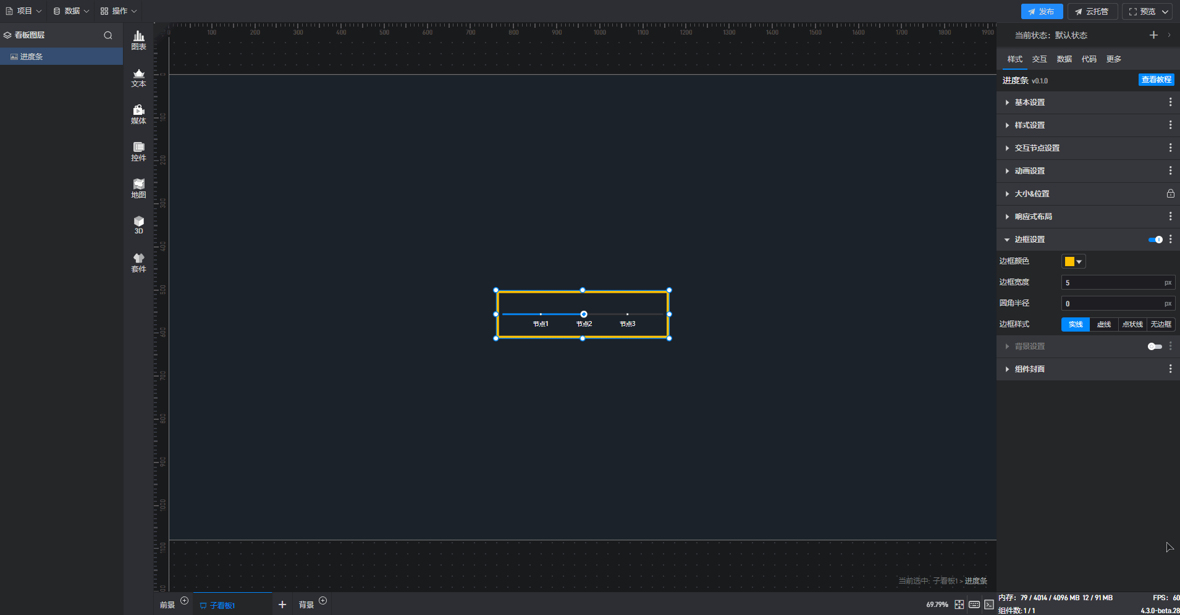Viewport: 1180px width, 615px height.
Task: Click the 节点3 node on the progress bar
Action: 627,314
